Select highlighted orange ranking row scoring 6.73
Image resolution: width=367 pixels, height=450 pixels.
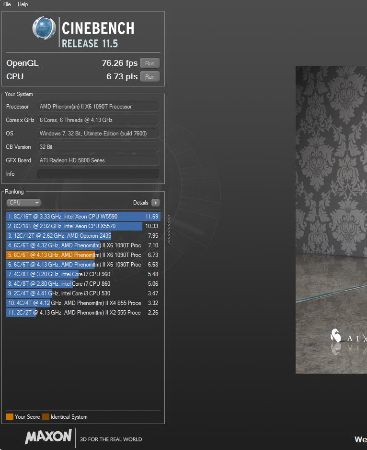coord(83,255)
